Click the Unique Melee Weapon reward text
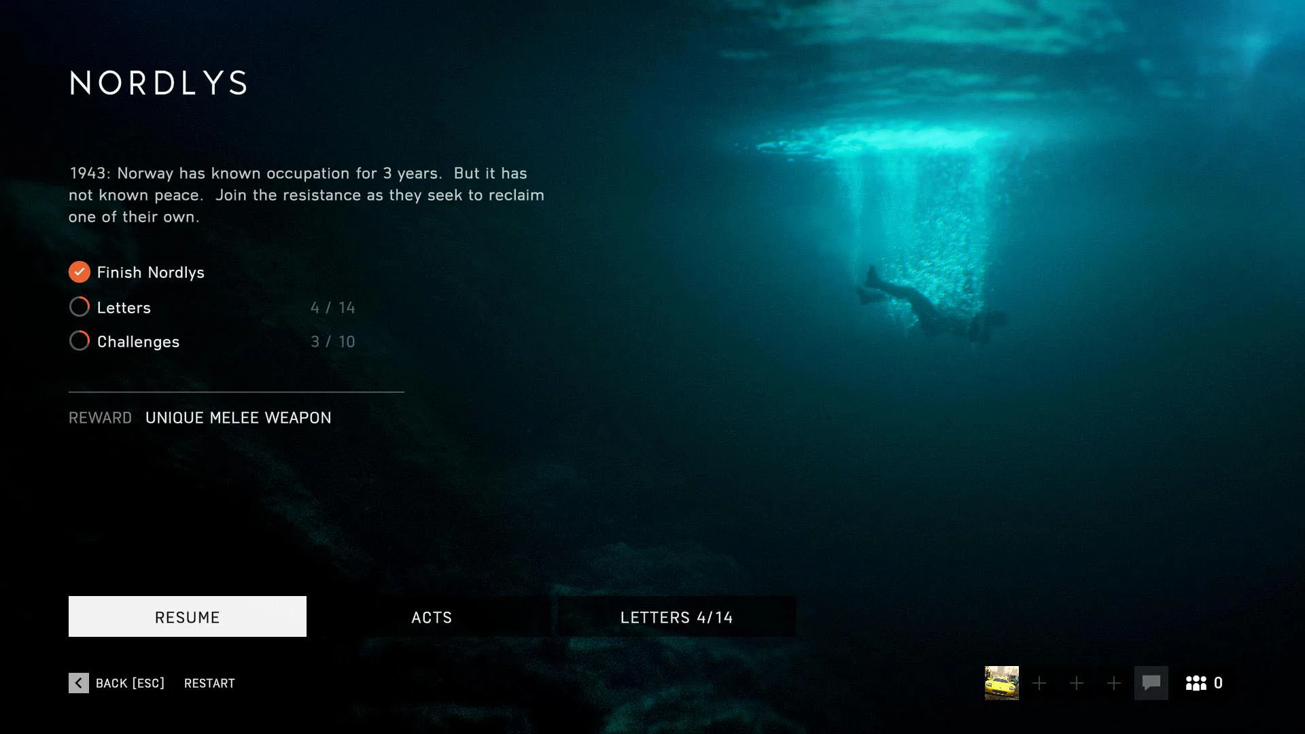The image size is (1305, 734). click(239, 418)
